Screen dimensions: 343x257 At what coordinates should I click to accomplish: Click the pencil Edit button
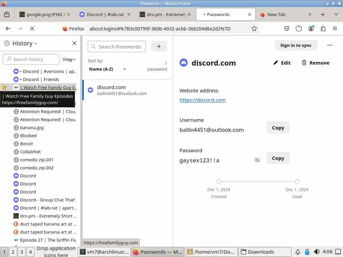point(282,63)
